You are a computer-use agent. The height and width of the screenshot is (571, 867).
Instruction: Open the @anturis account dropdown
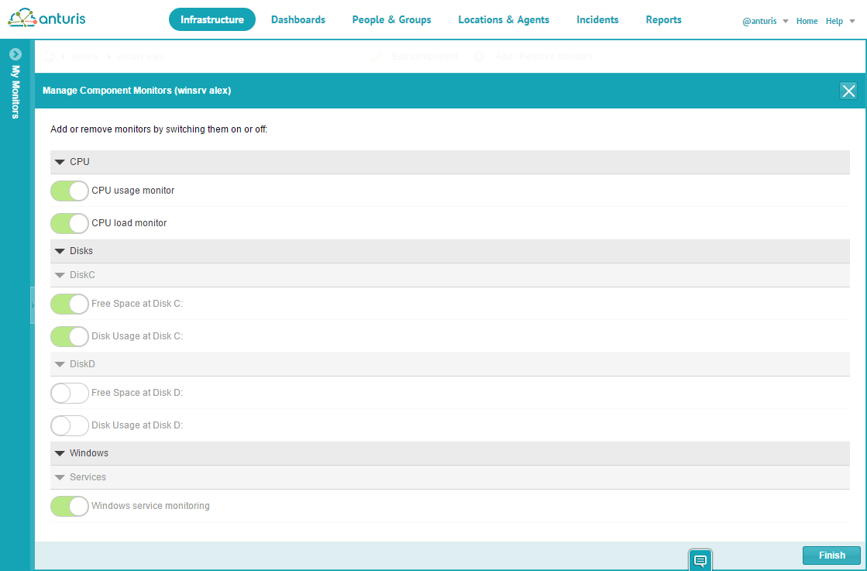pos(765,21)
